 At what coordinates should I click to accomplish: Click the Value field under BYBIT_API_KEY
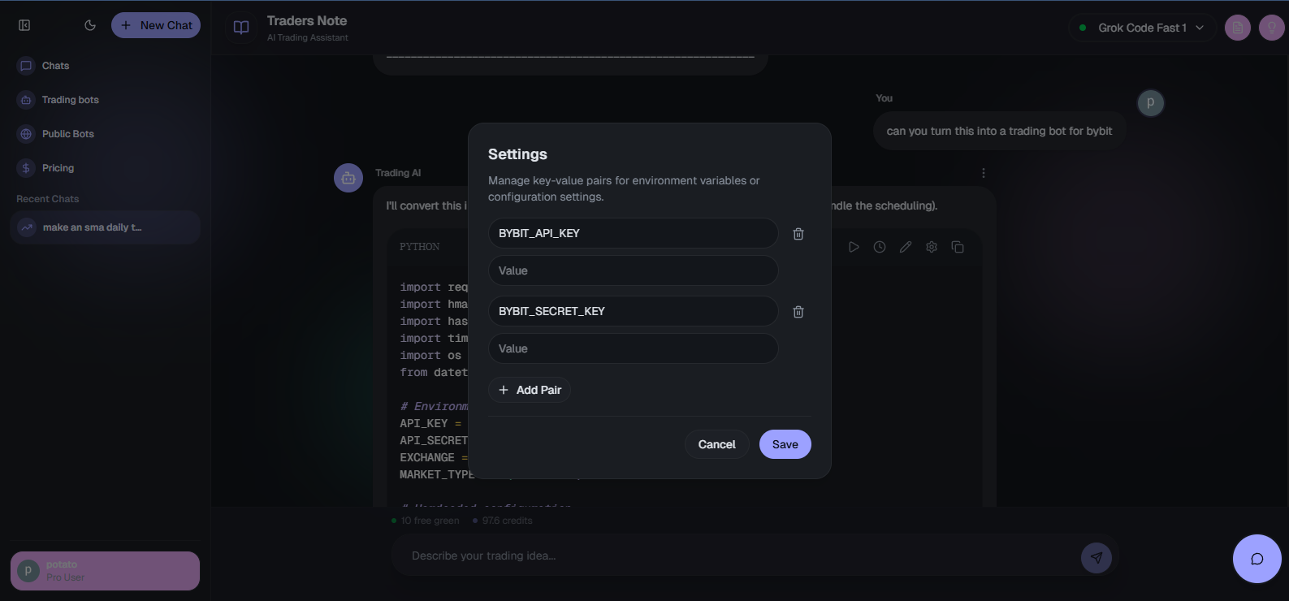click(634, 270)
